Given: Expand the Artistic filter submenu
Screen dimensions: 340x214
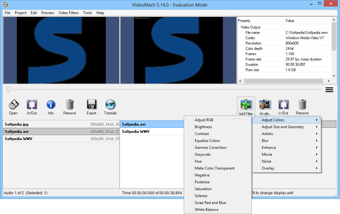Looking at the screenshot, I should point(286,134).
